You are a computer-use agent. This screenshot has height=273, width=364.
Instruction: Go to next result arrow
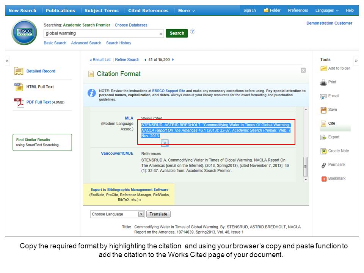click(x=173, y=60)
